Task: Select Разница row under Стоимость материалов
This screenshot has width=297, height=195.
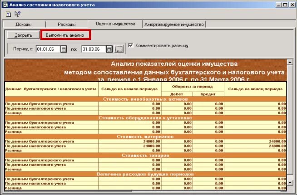Action: 145,151
